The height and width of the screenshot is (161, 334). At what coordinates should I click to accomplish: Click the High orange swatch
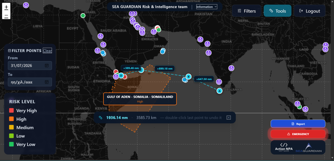11,119
